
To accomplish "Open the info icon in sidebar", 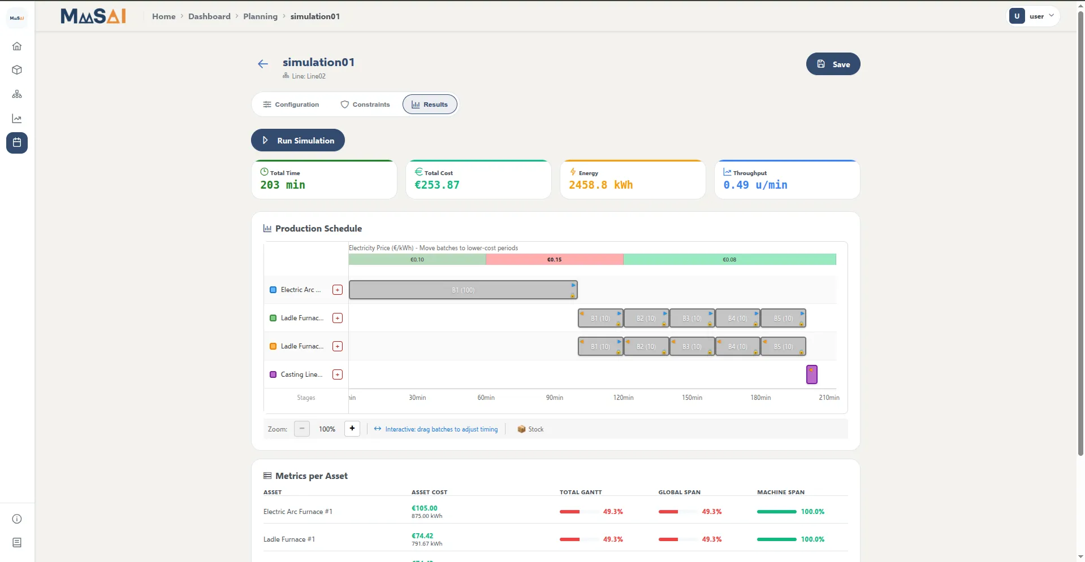I will 17,519.
